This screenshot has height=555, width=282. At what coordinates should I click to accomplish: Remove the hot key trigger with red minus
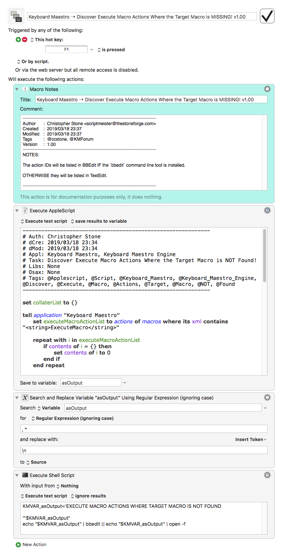tap(24, 40)
